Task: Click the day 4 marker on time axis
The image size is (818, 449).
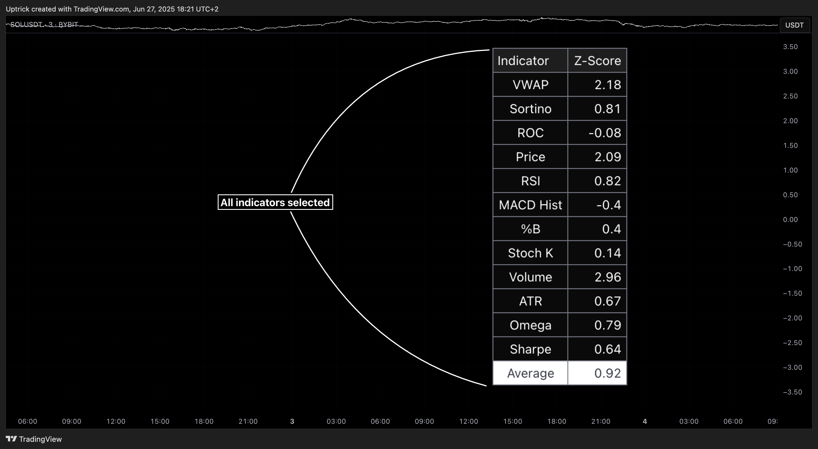Action: 645,421
